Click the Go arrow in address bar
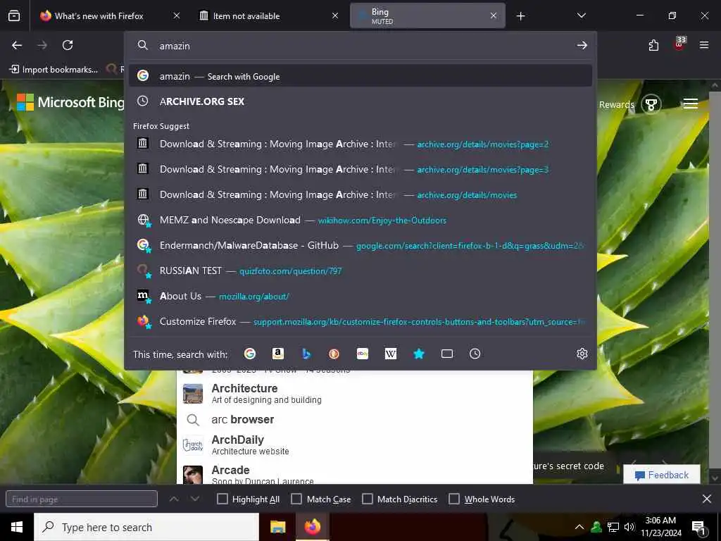This screenshot has width=721, height=541. pos(582,45)
